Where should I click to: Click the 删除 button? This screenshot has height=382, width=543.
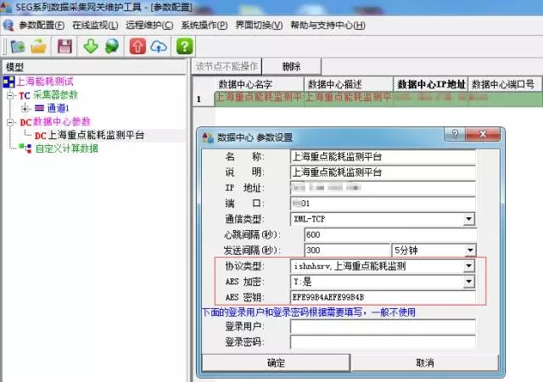point(291,66)
